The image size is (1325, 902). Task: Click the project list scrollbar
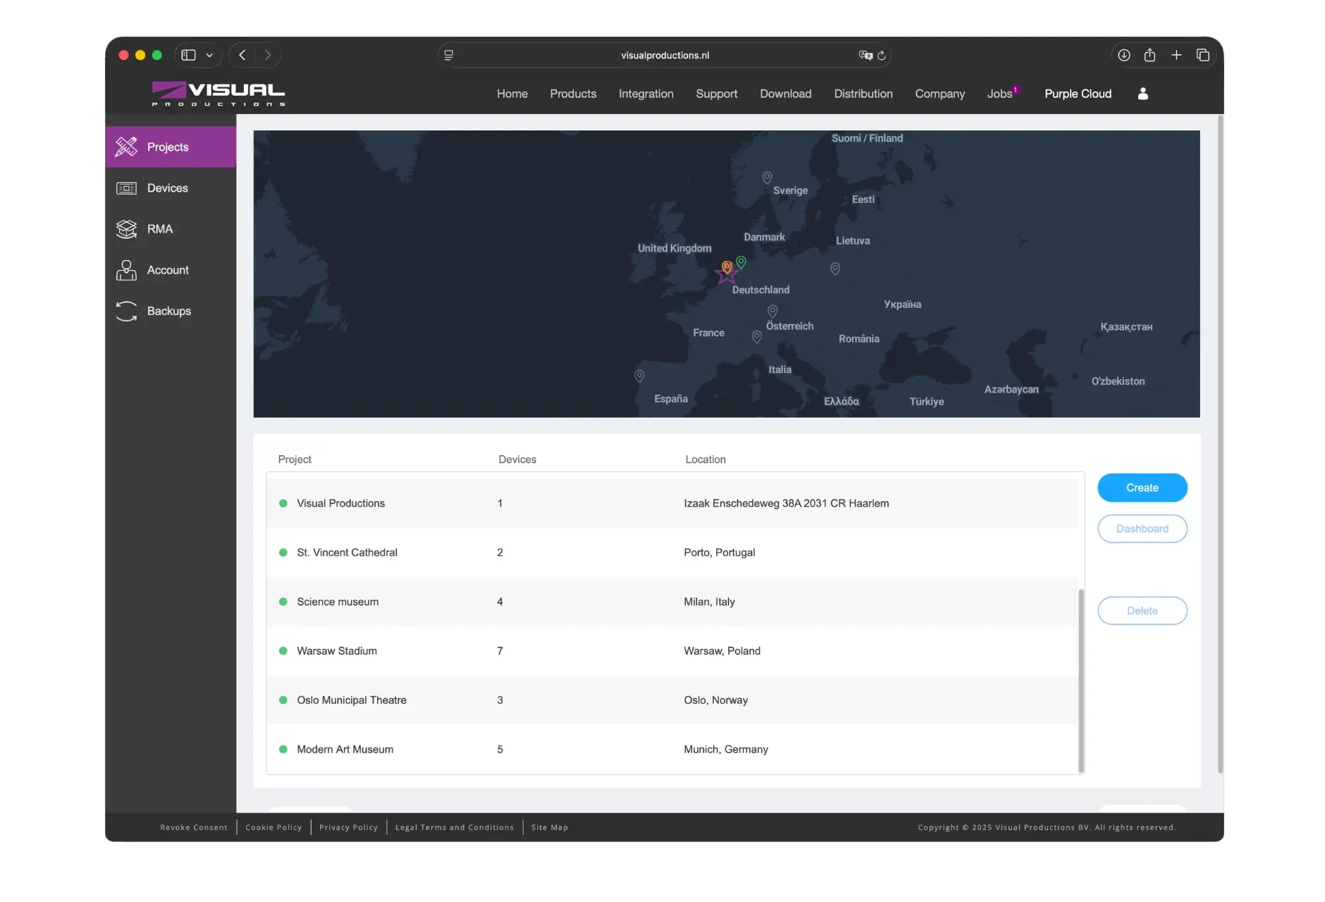[1081, 680]
